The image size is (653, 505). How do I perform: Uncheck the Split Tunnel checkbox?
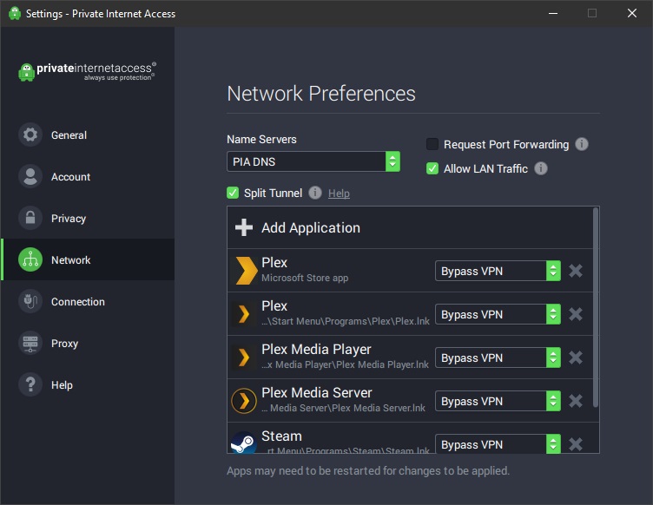[x=233, y=193]
